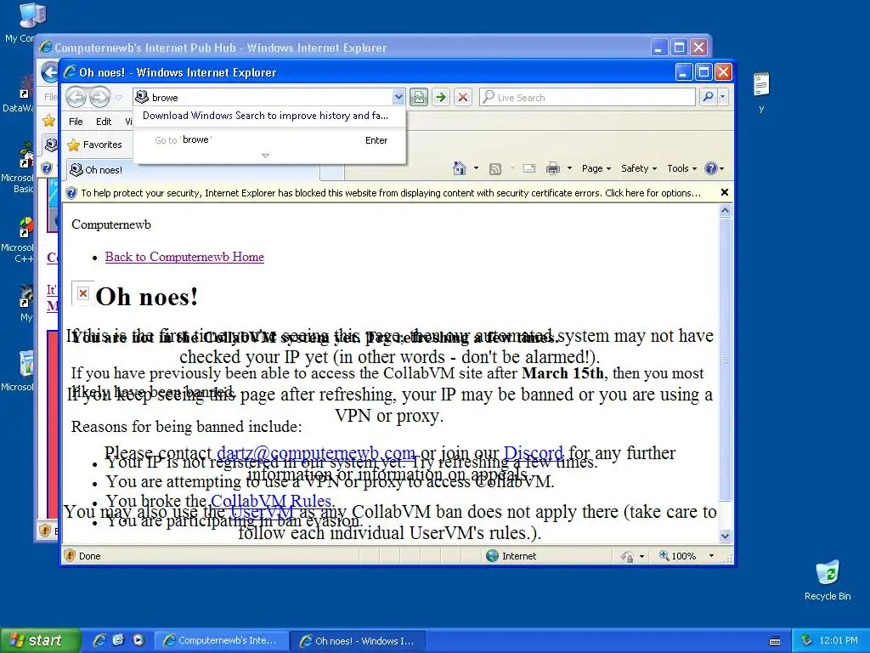Click the green Go arrow button
This screenshot has width=870, height=653.
[441, 98]
